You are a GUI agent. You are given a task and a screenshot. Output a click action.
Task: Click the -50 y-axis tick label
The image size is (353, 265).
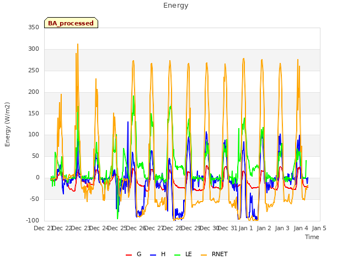[x=34, y=199]
